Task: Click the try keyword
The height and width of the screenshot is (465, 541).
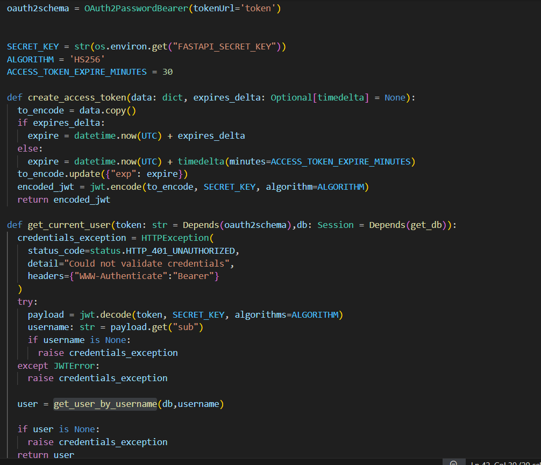Action: (x=25, y=302)
